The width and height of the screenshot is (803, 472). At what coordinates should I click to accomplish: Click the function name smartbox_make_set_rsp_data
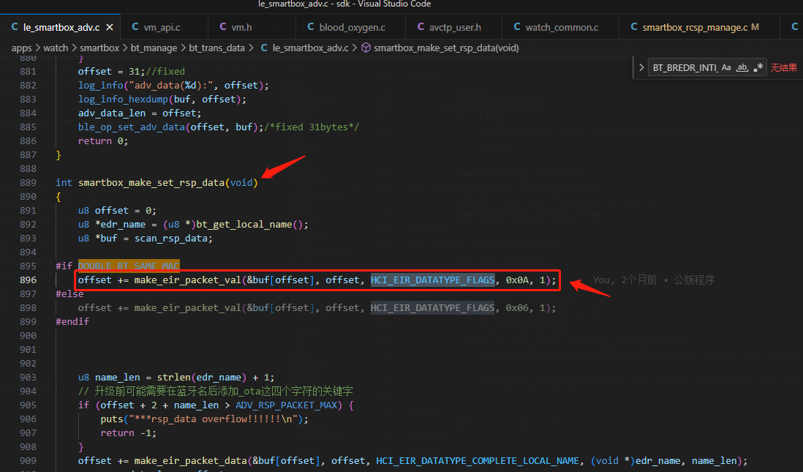coord(151,182)
